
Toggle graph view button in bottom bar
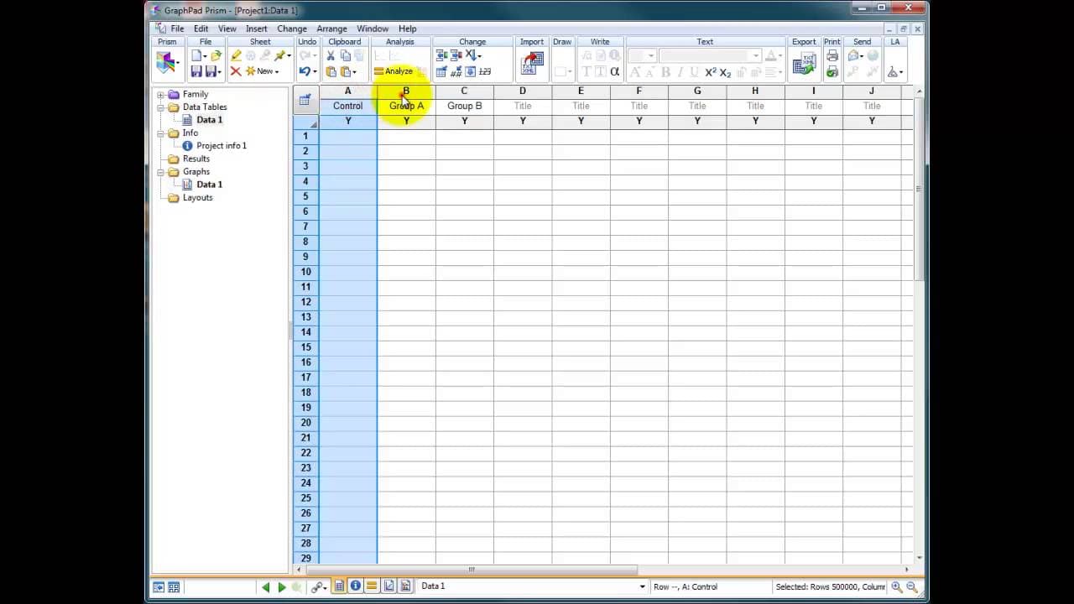tap(388, 586)
